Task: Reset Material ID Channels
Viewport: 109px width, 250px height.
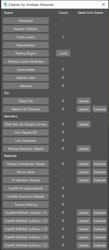Action: (26, 109)
